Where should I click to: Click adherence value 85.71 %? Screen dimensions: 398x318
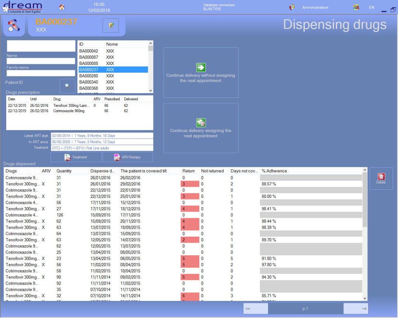(x=269, y=296)
